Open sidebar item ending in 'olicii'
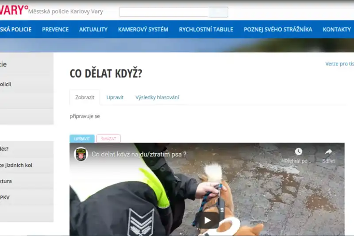This screenshot has height=236, width=354. tap(5, 84)
